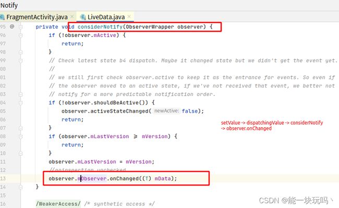The image size is (339, 208).
Task: Click the LiveData.java file type icon
Action: click(83, 17)
